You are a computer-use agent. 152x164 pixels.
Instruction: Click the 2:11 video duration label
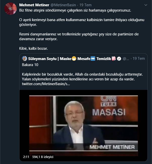point(26,157)
